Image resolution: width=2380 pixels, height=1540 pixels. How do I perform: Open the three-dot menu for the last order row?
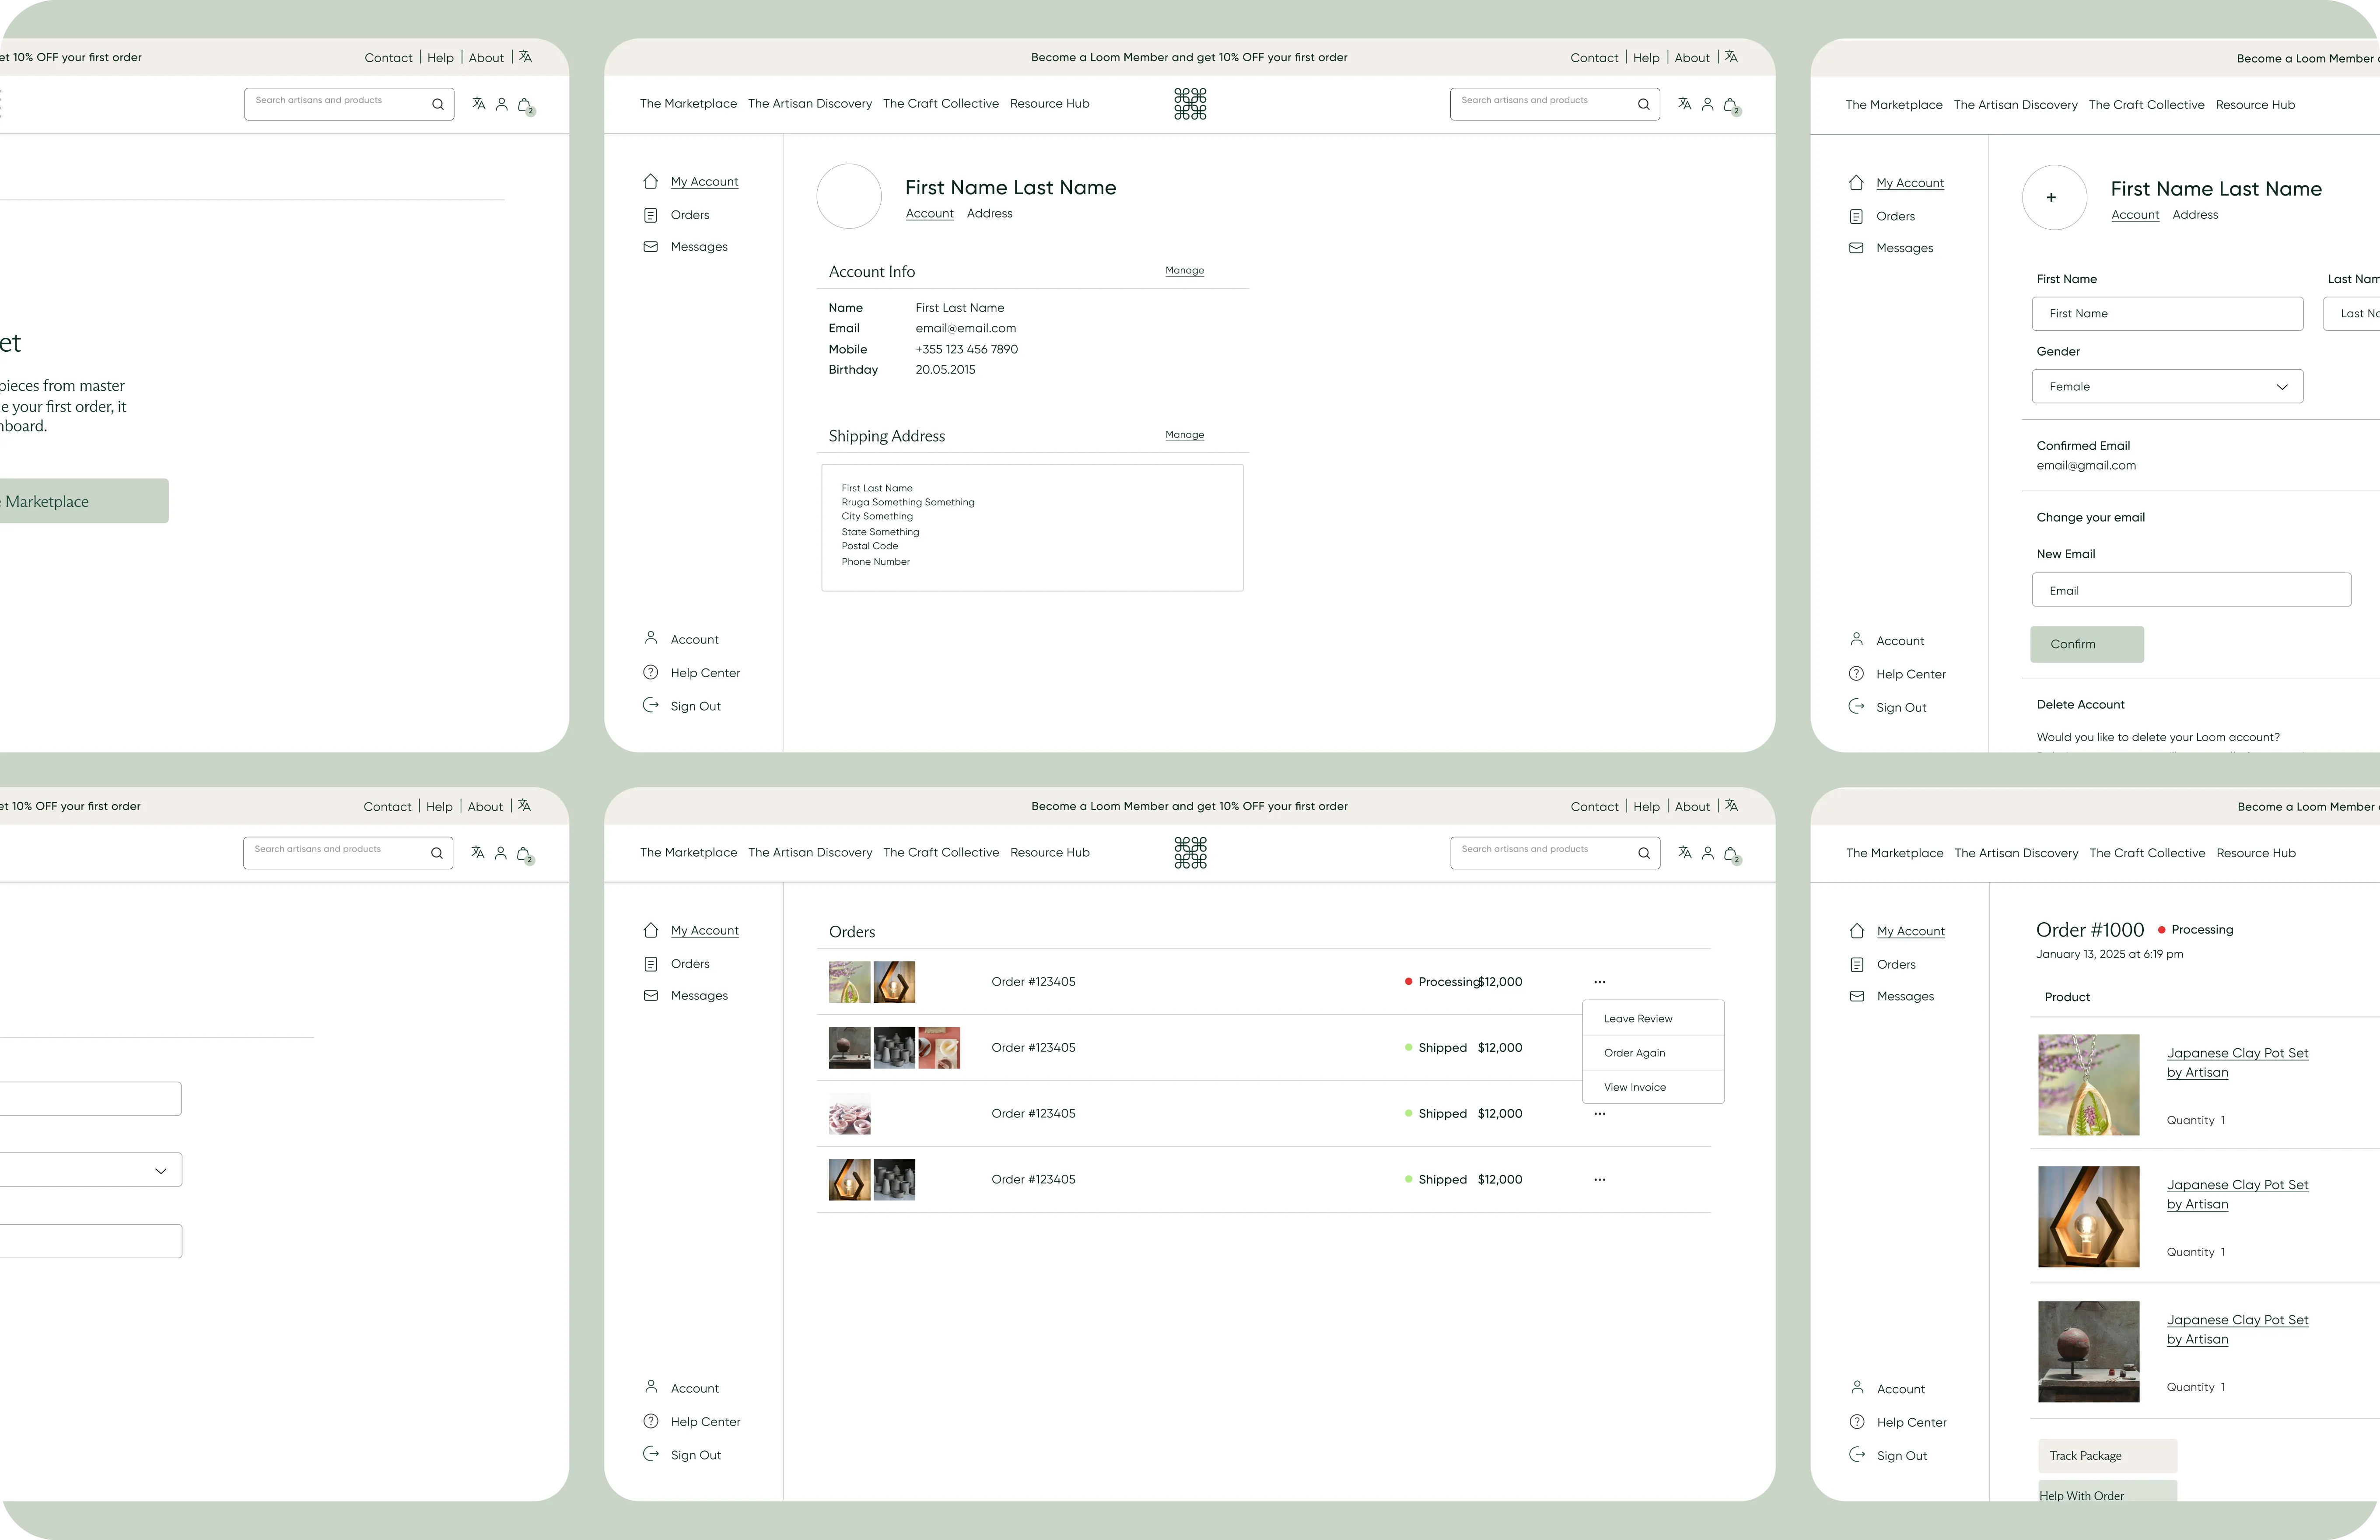click(x=1600, y=1180)
